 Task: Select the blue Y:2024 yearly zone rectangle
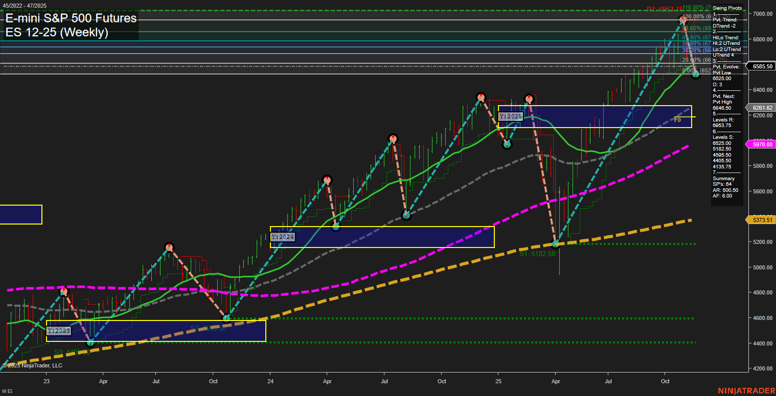point(382,237)
